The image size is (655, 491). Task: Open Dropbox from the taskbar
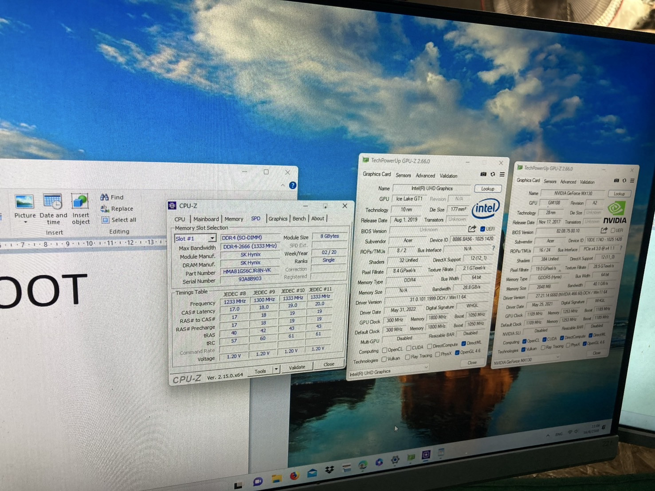point(329,470)
